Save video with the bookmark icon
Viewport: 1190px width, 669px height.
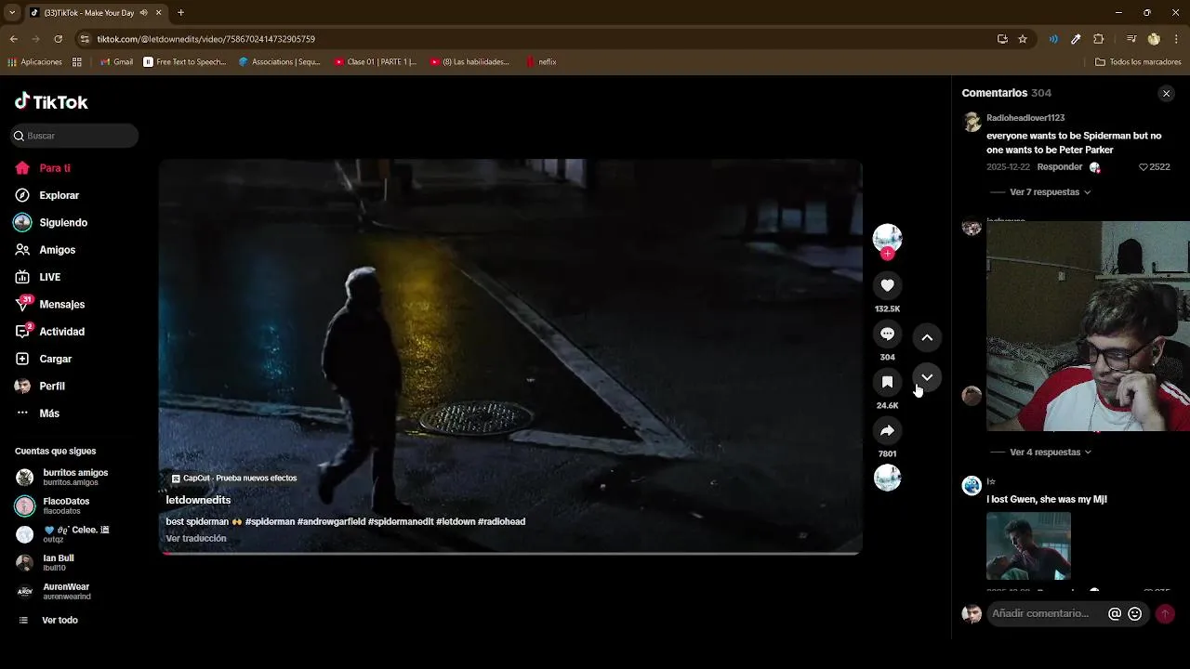coord(887,383)
